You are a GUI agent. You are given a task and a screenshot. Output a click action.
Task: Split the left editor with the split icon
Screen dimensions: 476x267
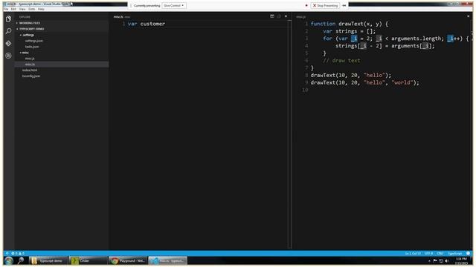tap(272, 16)
